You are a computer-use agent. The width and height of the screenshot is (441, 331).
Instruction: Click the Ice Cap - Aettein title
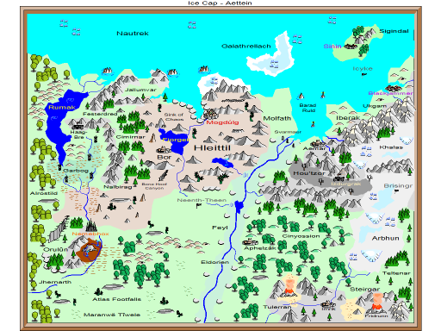coord(220,3)
